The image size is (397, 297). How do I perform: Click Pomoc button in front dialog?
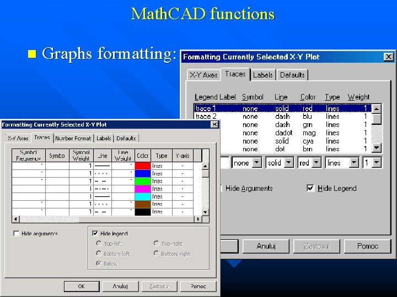click(198, 287)
